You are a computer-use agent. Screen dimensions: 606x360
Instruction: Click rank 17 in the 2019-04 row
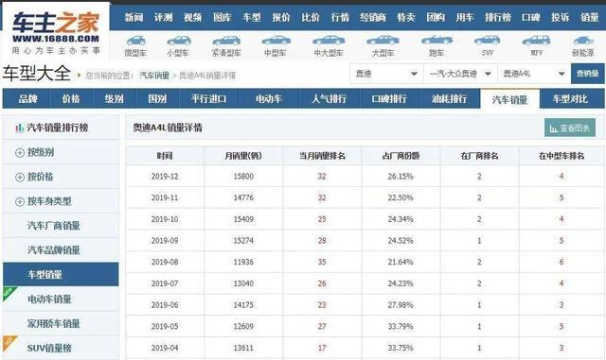pos(322,348)
